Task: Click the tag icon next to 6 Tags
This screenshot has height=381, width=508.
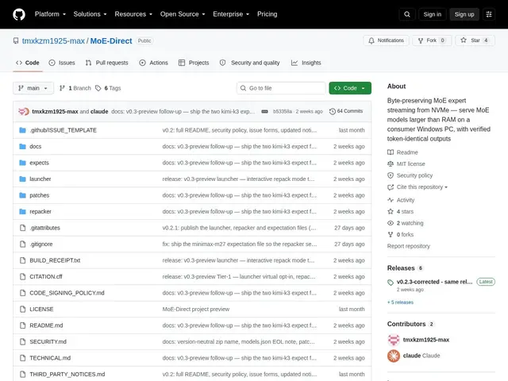Action: [x=98, y=88]
